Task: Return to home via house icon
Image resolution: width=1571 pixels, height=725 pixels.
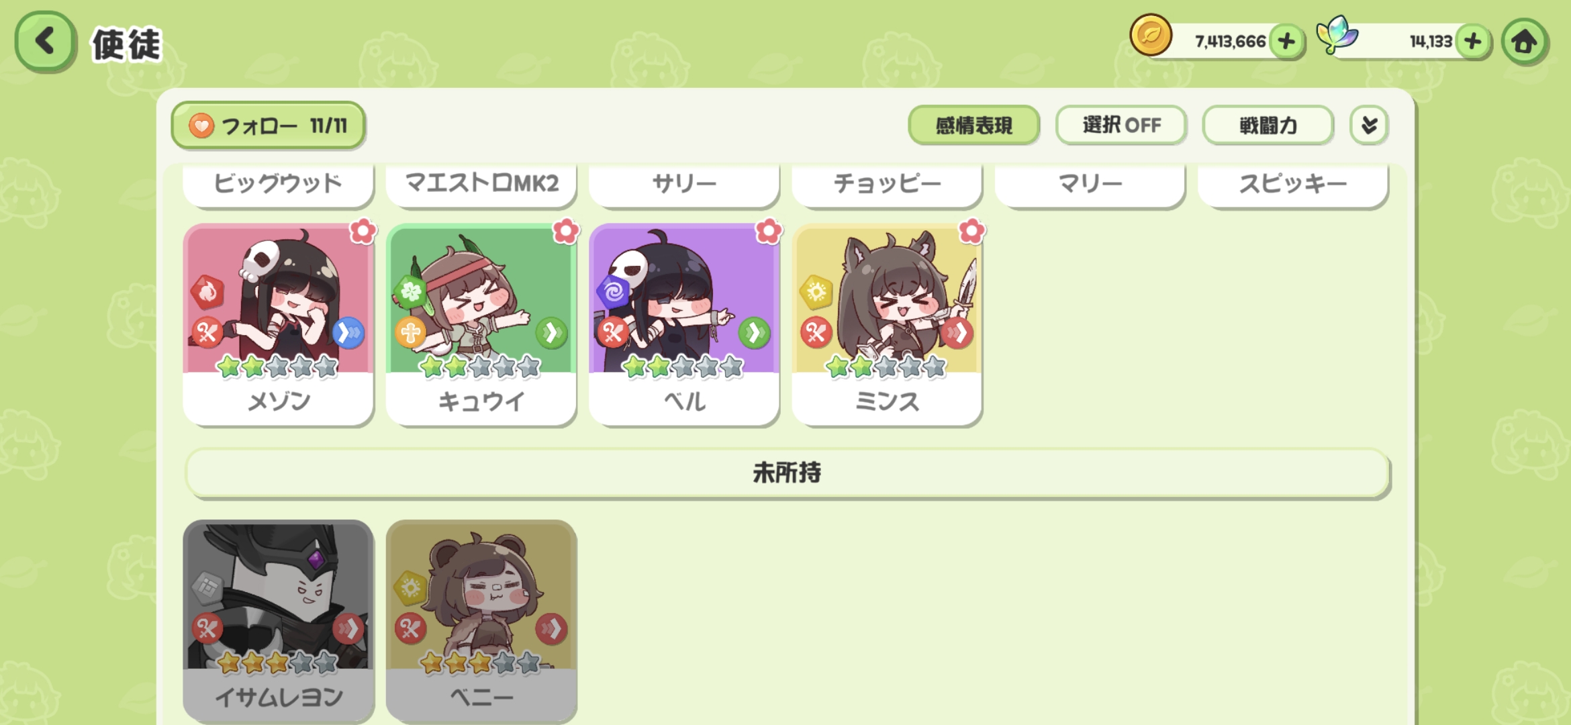Action: (x=1525, y=42)
